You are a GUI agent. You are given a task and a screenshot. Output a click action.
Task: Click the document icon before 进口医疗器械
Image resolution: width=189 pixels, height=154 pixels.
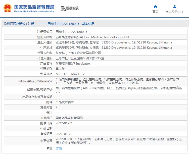click(6, 24)
